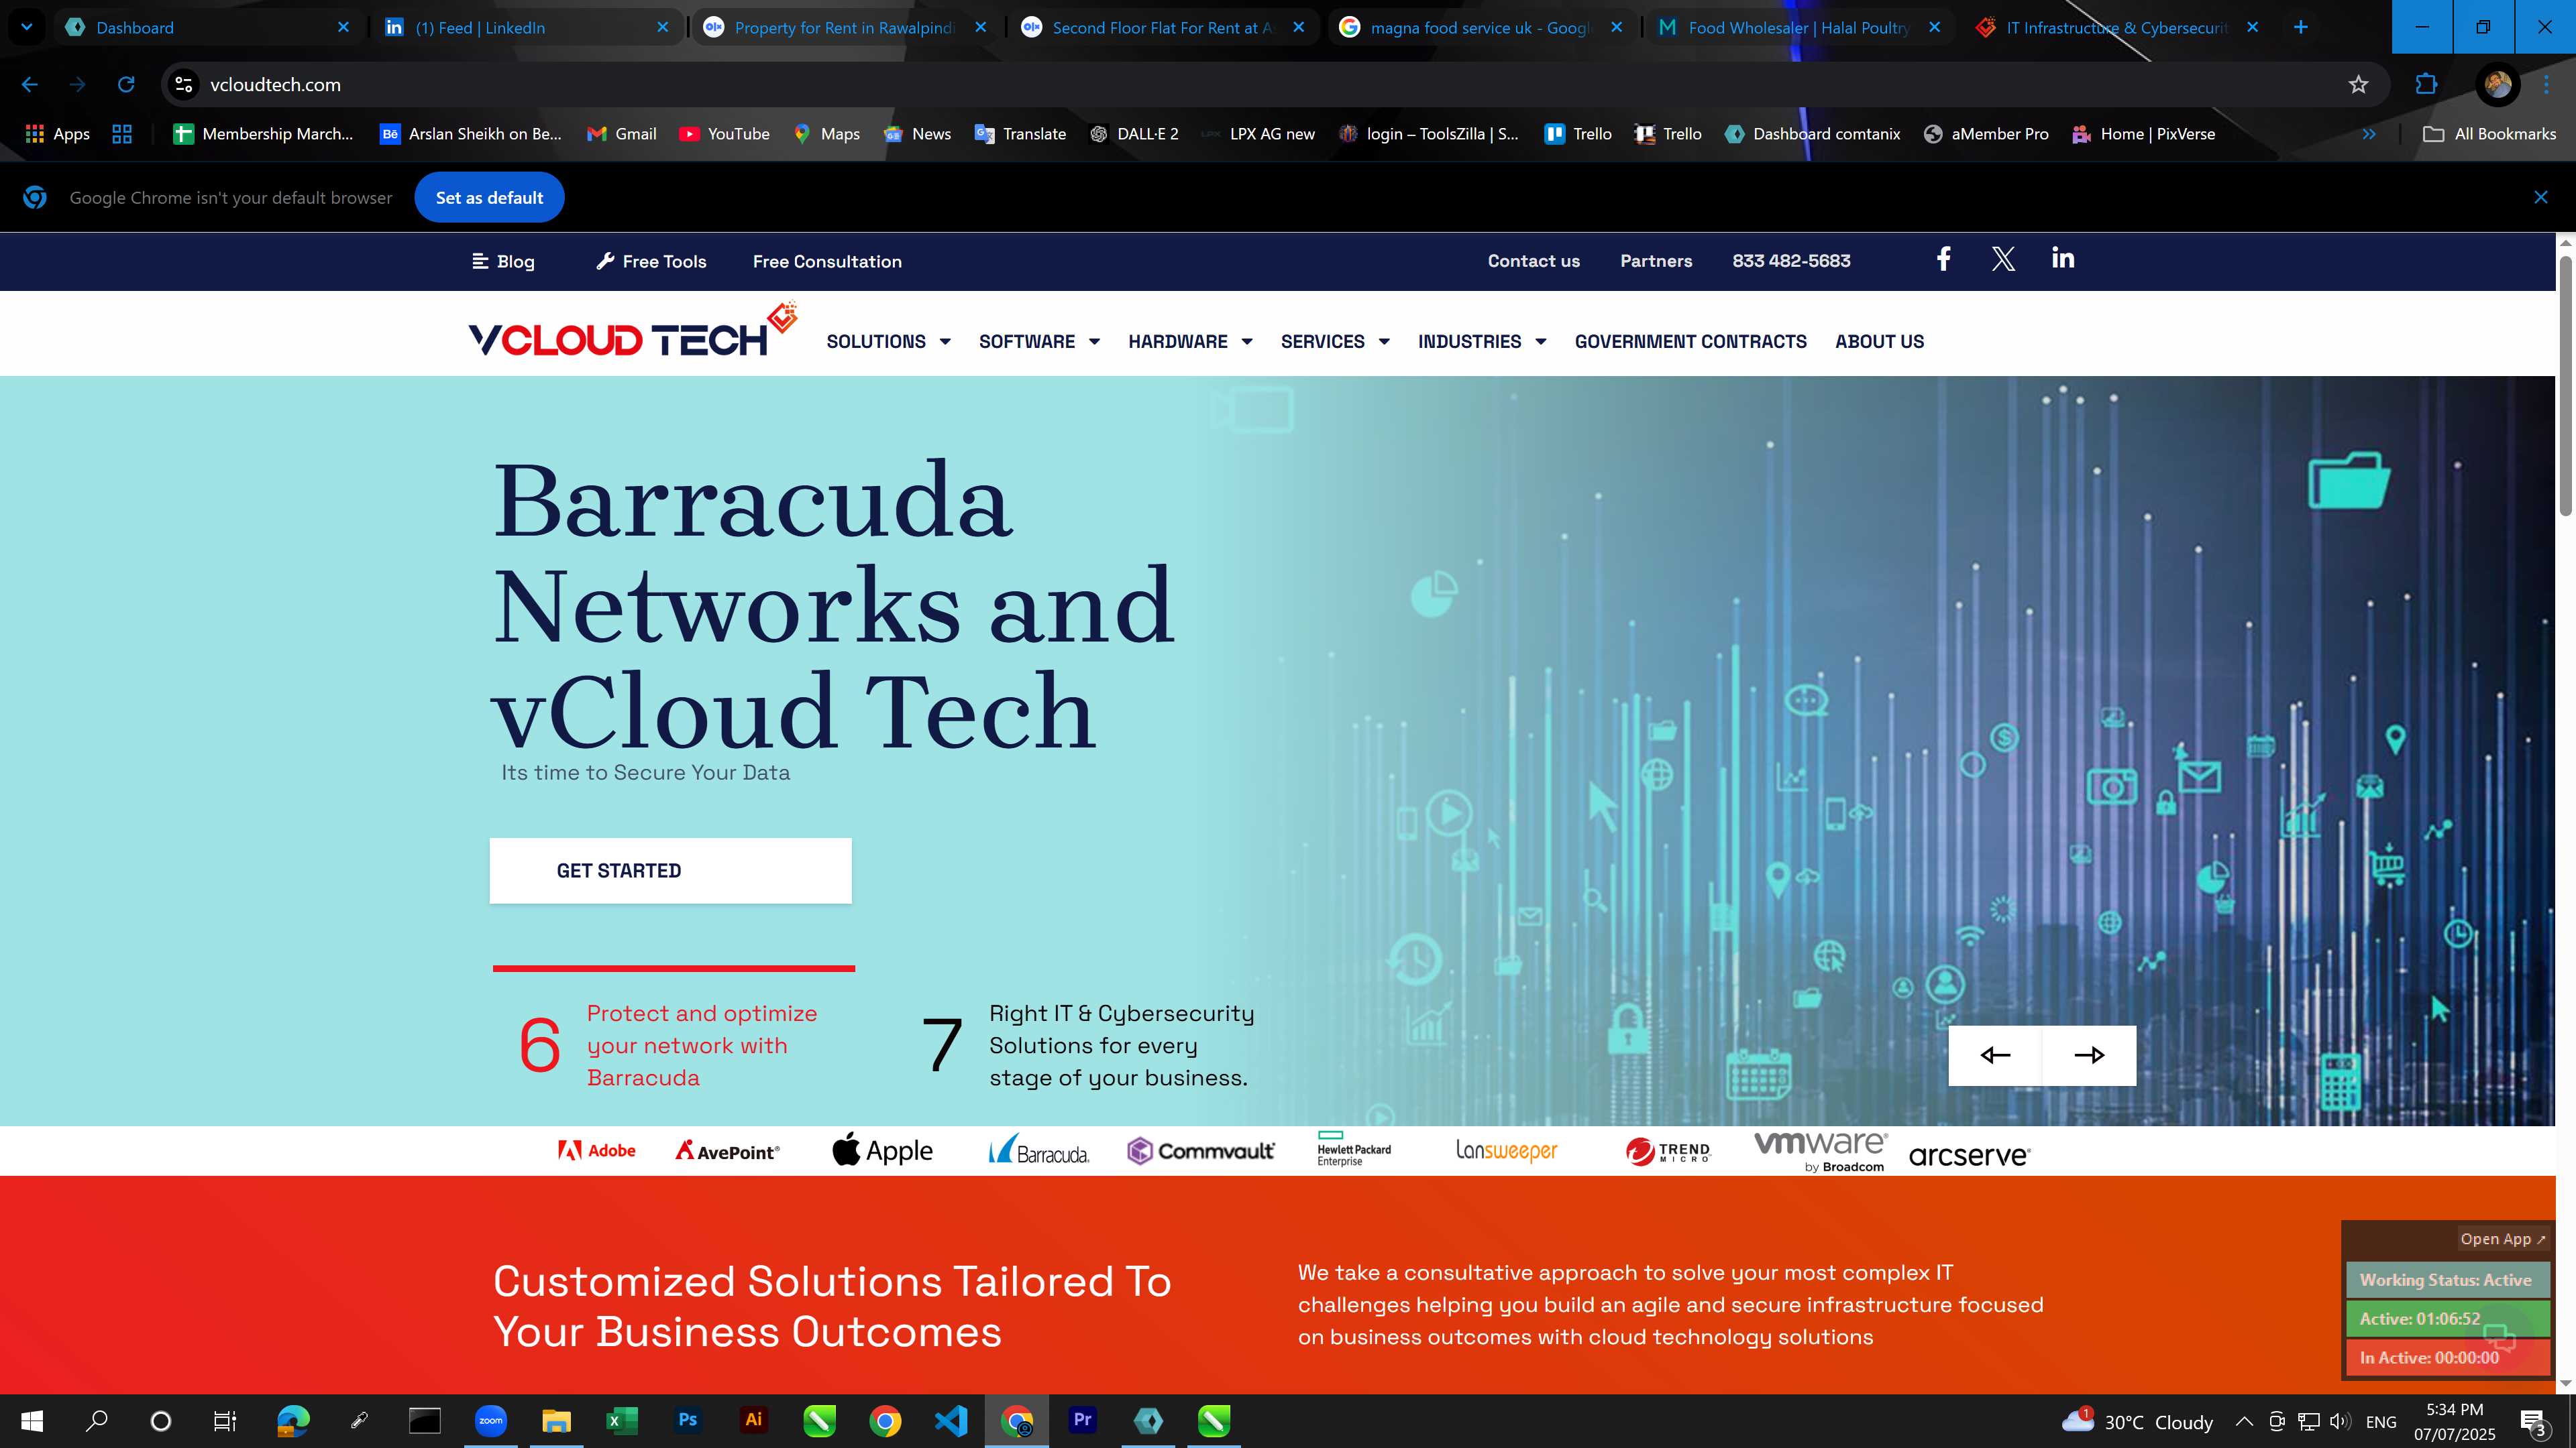Open the Chrome extensions puzzle icon
The image size is (2576, 1448).
pyautogui.click(x=2425, y=85)
